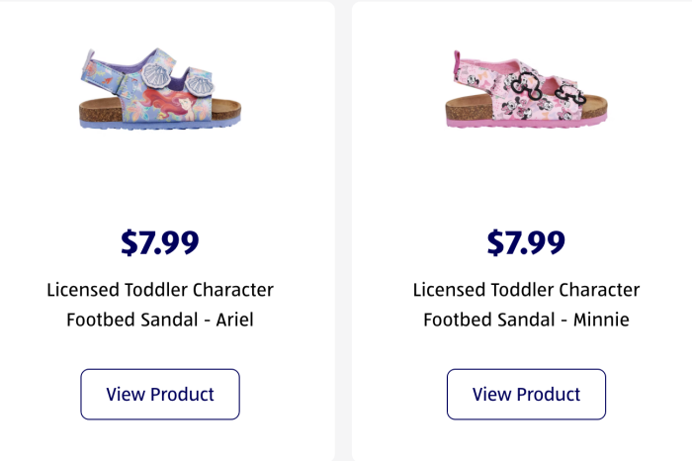Click the Ariel sandal product image
The height and width of the screenshot is (461, 692).
point(160,90)
